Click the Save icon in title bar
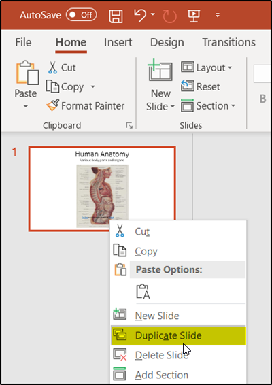Viewport: 272px width, 385px height. [x=116, y=15]
